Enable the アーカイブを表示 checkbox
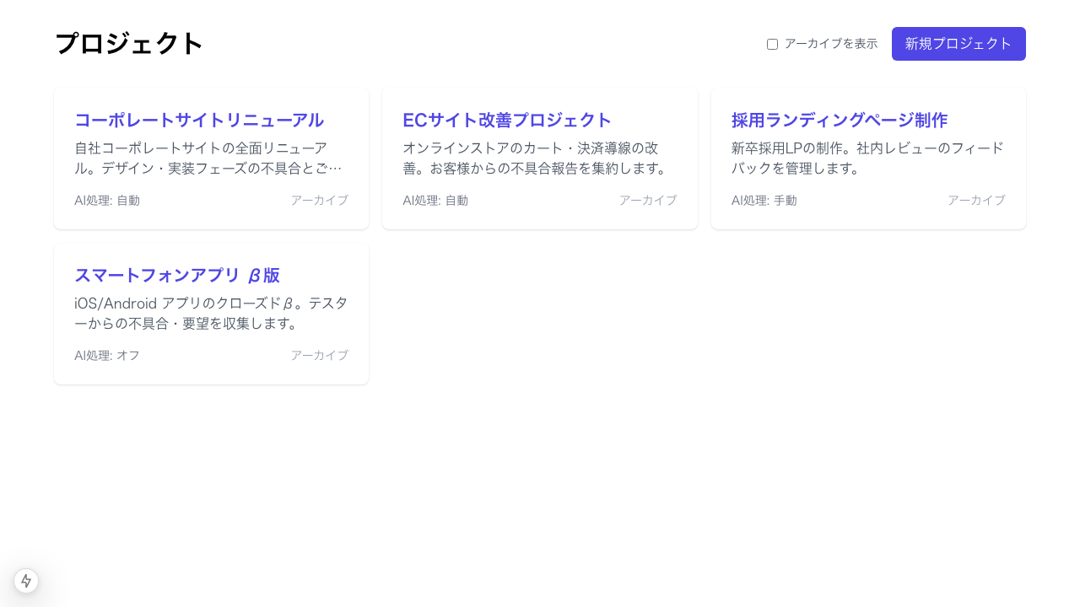The height and width of the screenshot is (607, 1080). [772, 44]
